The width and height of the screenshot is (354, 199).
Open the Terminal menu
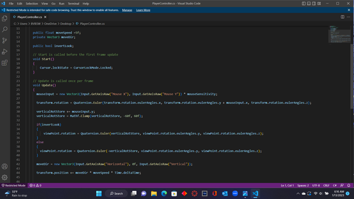74,4
